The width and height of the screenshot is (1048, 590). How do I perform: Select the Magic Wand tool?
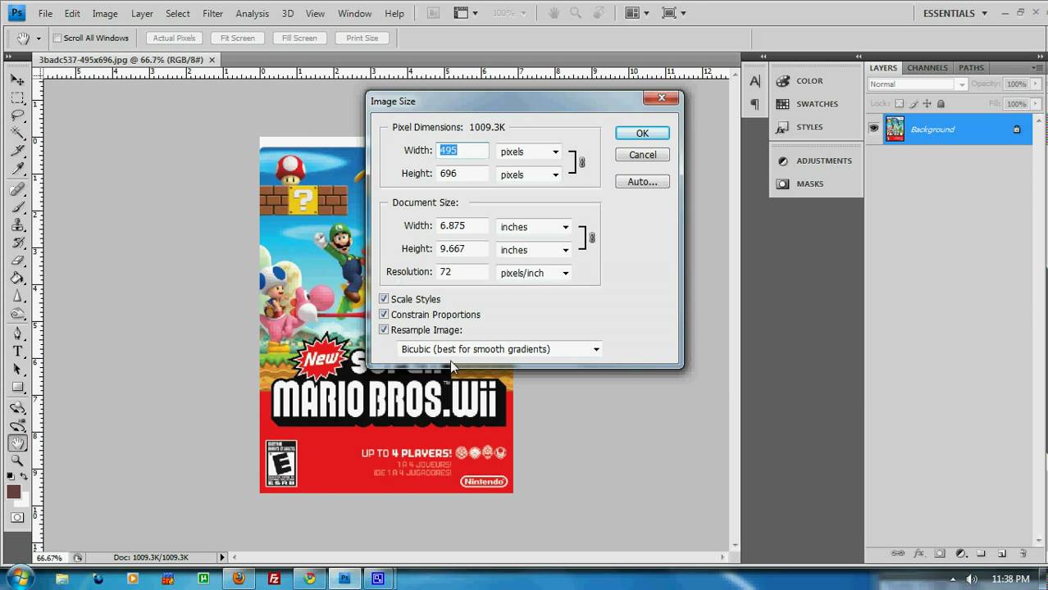tap(17, 134)
